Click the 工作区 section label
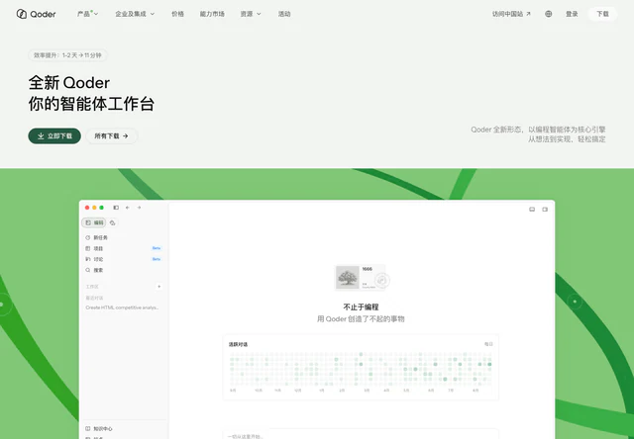Viewport: 634px width, 439px height. (92, 287)
